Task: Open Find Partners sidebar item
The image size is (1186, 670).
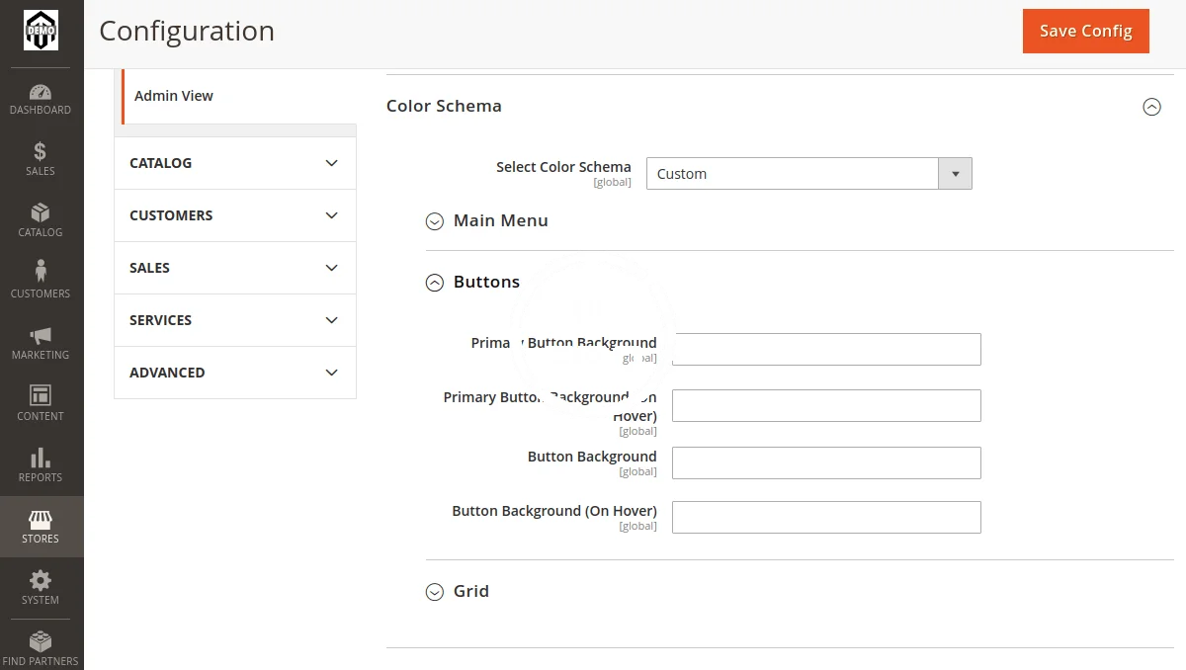Action: [x=41, y=648]
